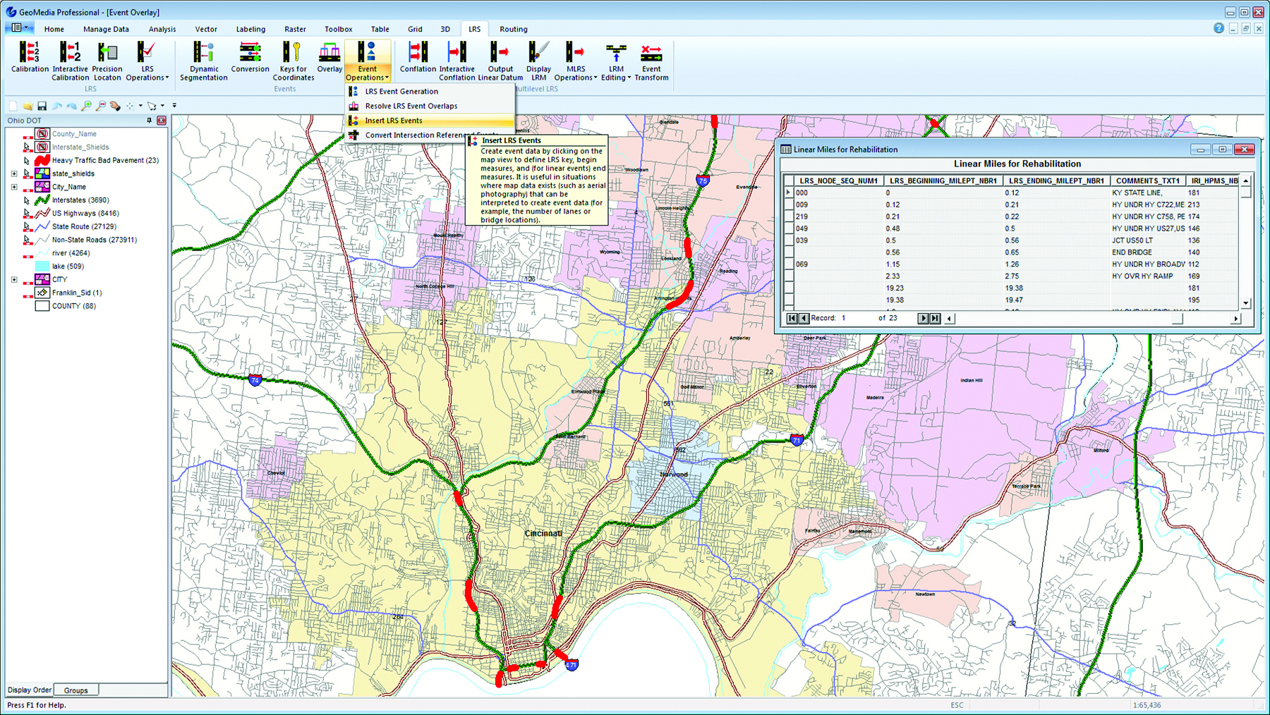Click the Open folder icon
Image resolution: width=1270 pixels, height=715 pixels.
point(28,106)
